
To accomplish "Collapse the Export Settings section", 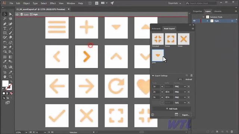I will click(x=153, y=76).
